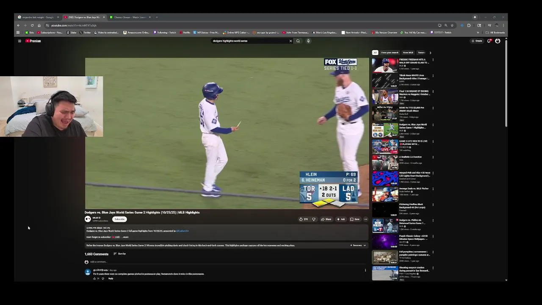The width and height of the screenshot is (542, 305).
Task: Click the Ask button under video
Action: click(341, 219)
